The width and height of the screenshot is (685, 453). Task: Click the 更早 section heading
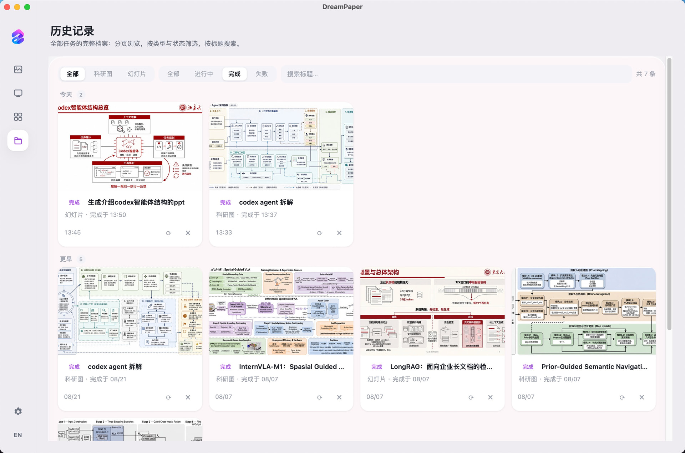[x=66, y=259]
